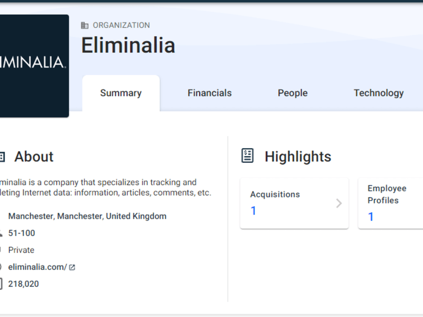Open the Acquisitions highlight card

pyautogui.click(x=294, y=203)
